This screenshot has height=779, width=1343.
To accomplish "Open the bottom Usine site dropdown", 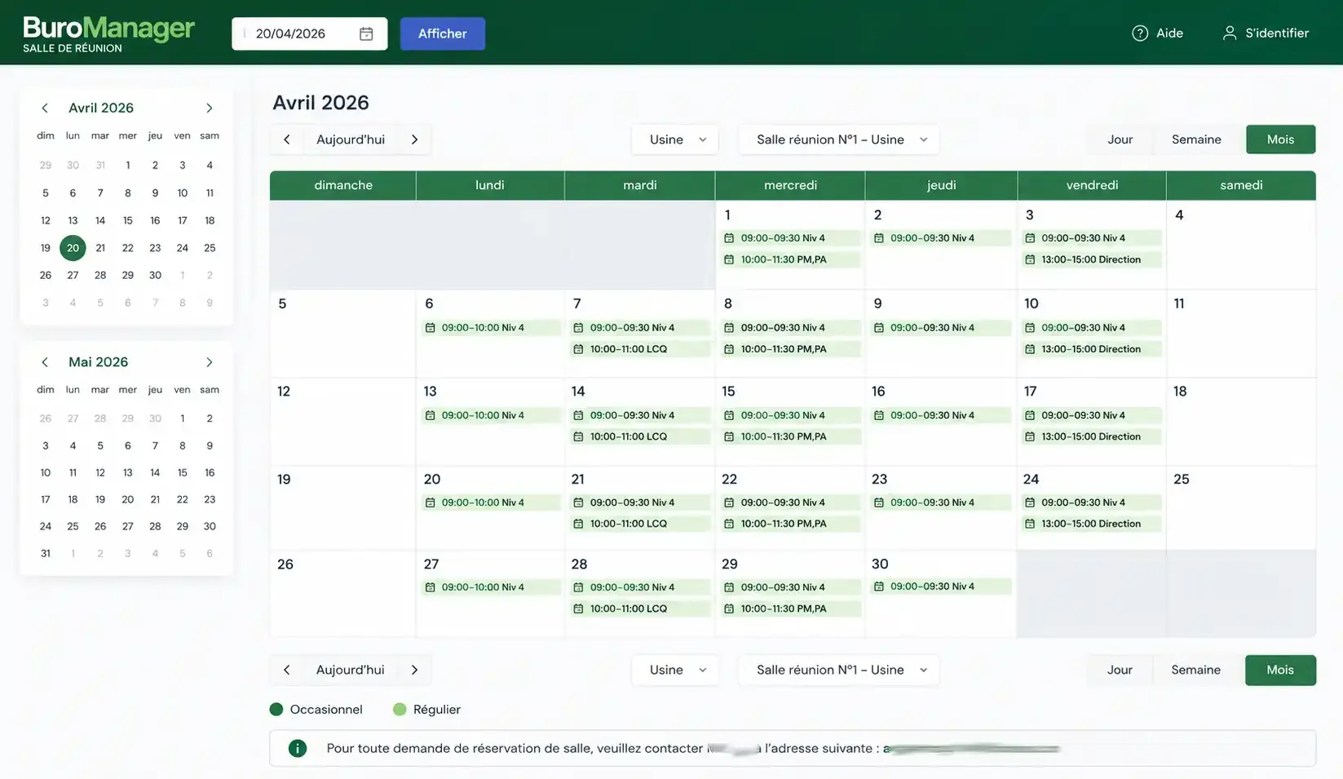I will point(675,670).
